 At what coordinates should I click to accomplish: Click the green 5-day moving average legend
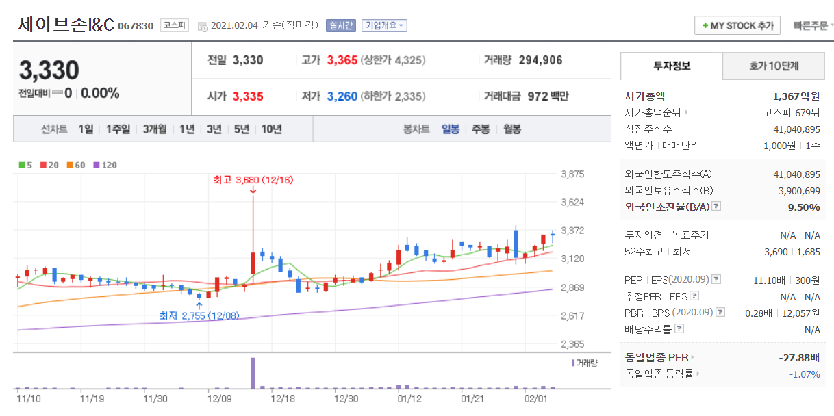tap(25, 165)
